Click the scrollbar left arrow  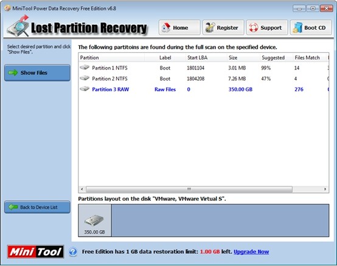82,189
